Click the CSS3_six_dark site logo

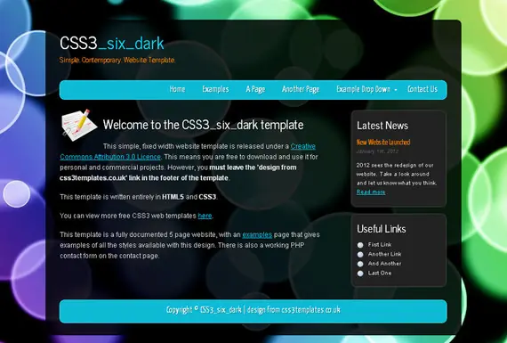tap(112, 44)
